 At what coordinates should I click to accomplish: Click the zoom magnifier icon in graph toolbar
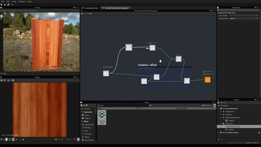[91, 13]
